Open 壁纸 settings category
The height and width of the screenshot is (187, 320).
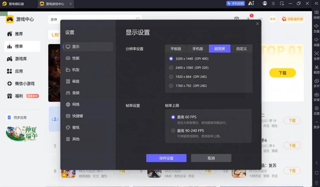tap(88, 128)
